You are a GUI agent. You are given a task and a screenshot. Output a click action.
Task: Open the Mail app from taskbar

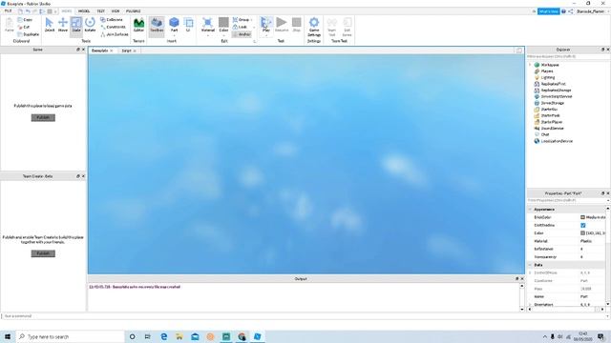click(195, 336)
